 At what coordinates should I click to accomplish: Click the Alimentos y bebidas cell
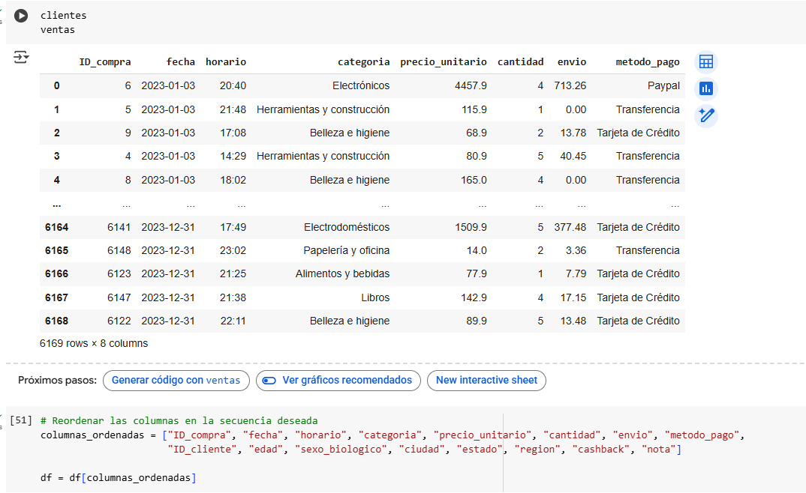[x=342, y=274]
